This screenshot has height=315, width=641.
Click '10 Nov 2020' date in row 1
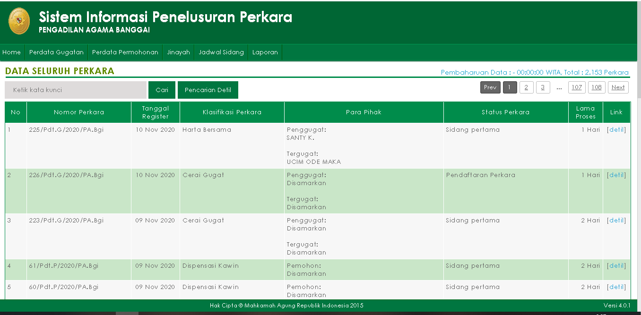(155, 129)
